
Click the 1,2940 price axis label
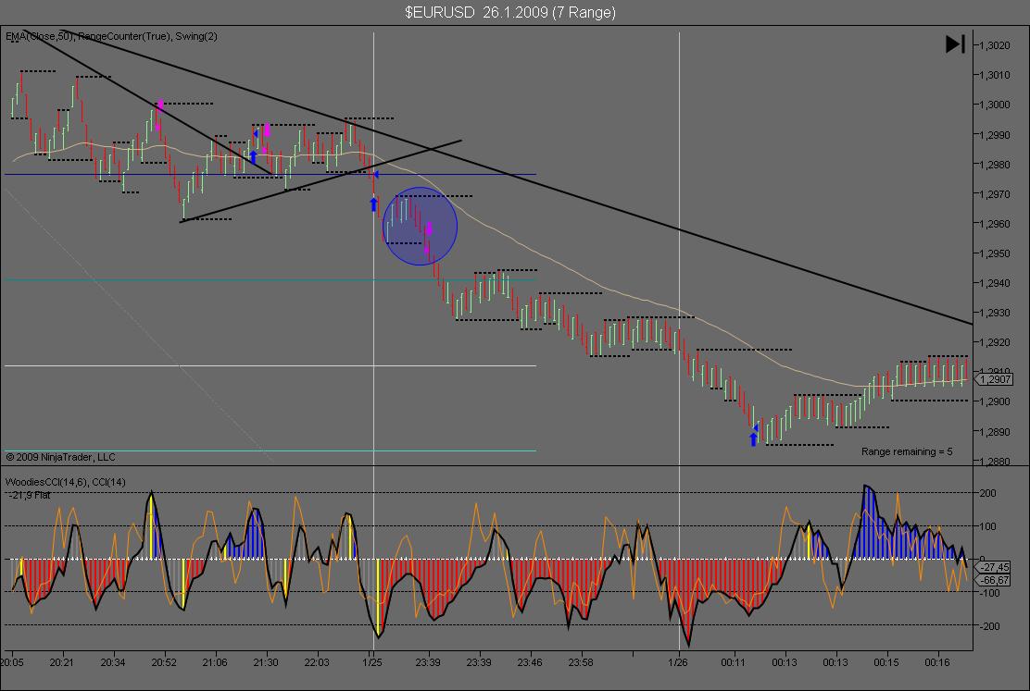click(x=995, y=283)
